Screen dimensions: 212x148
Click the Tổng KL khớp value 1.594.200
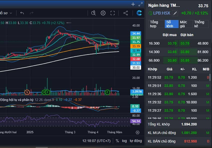[x=189, y=124]
